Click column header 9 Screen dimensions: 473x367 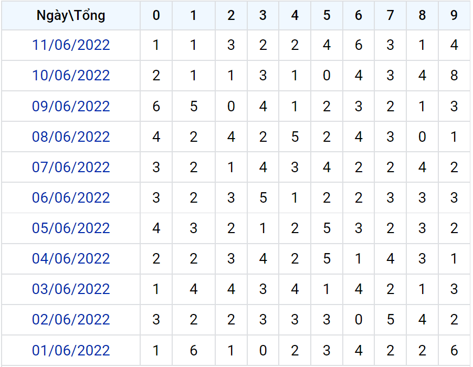click(x=454, y=15)
